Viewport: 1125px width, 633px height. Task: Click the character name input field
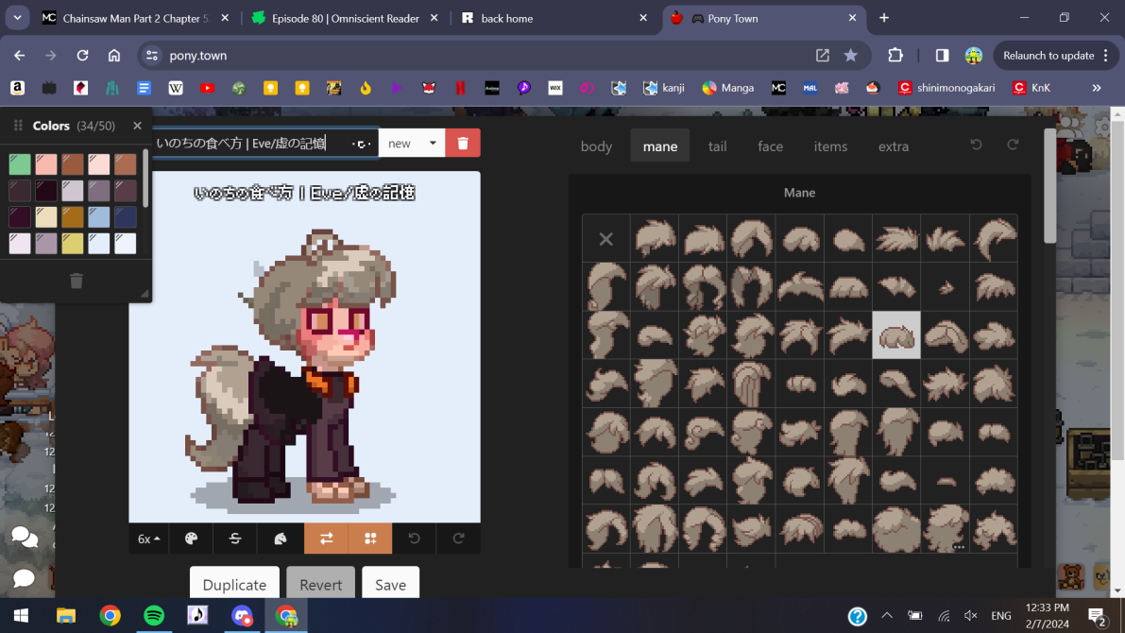[x=250, y=143]
